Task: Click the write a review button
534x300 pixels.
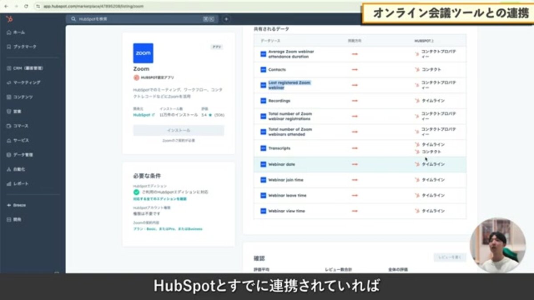Action: tap(449, 257)
